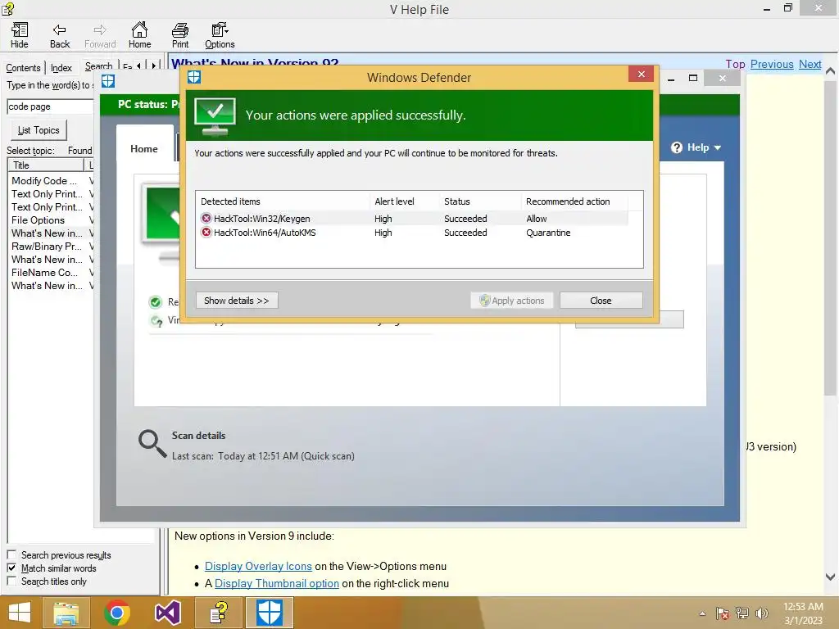Click the Close button in Defender dialog
The height and width of the screenshot is (629, 839).
tap(601, 301)
